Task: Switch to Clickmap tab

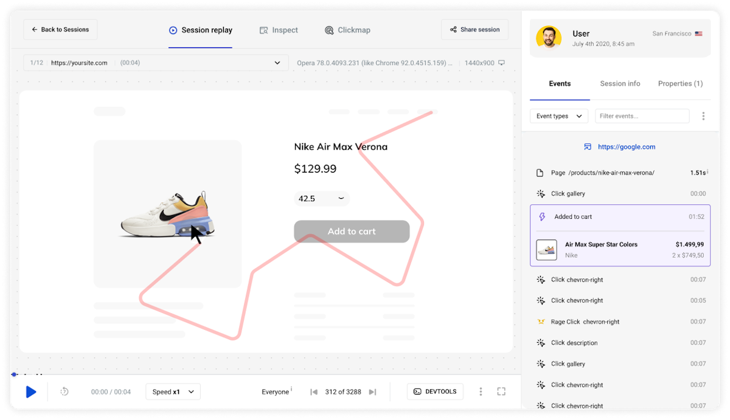Action: click(x=347, y=30)
